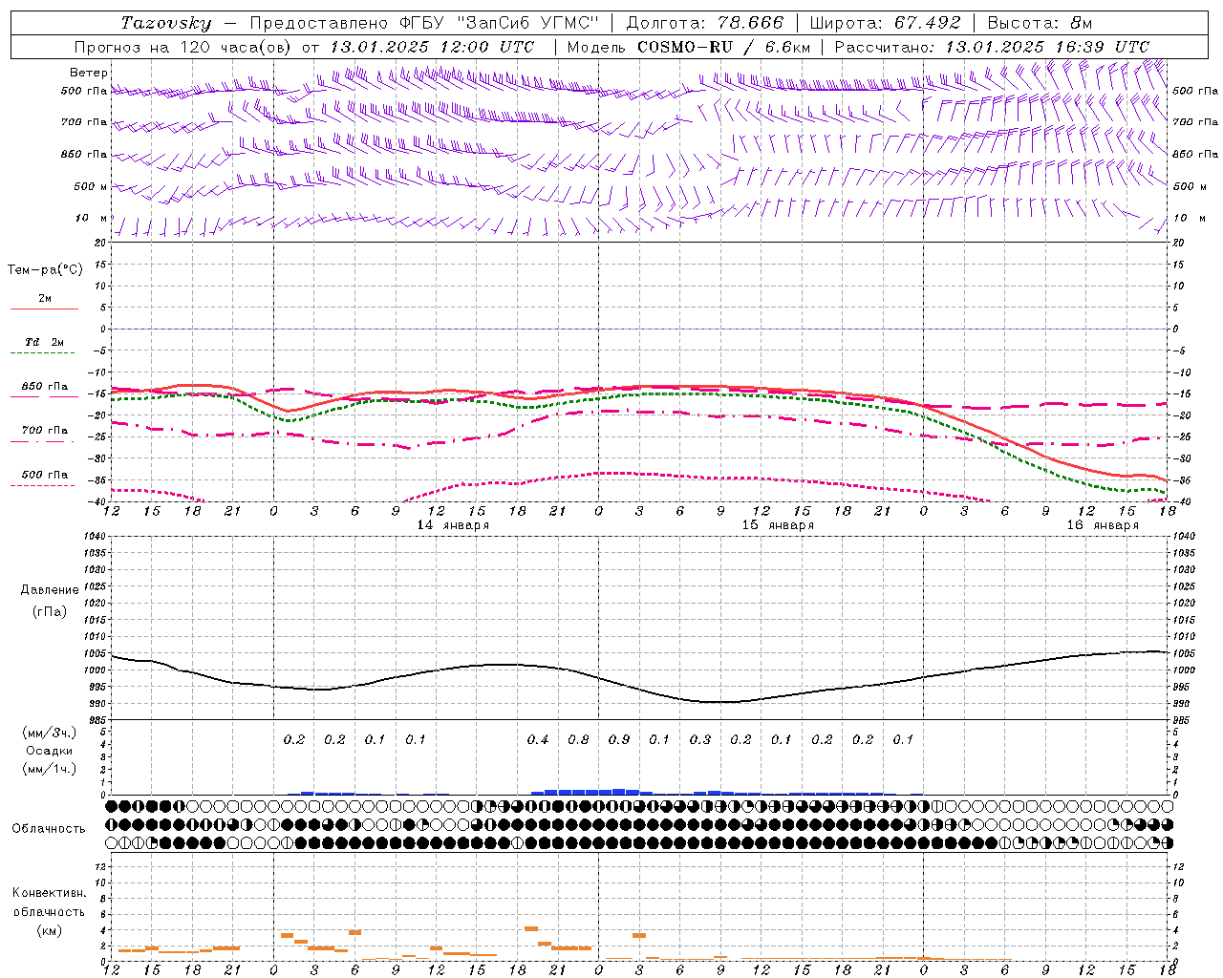Viewport: 1223px width, 978px height.
Task: Click the model name "COSMO-RU / 6.6км"
Action: pyautogui.click(x=724, y=47)
